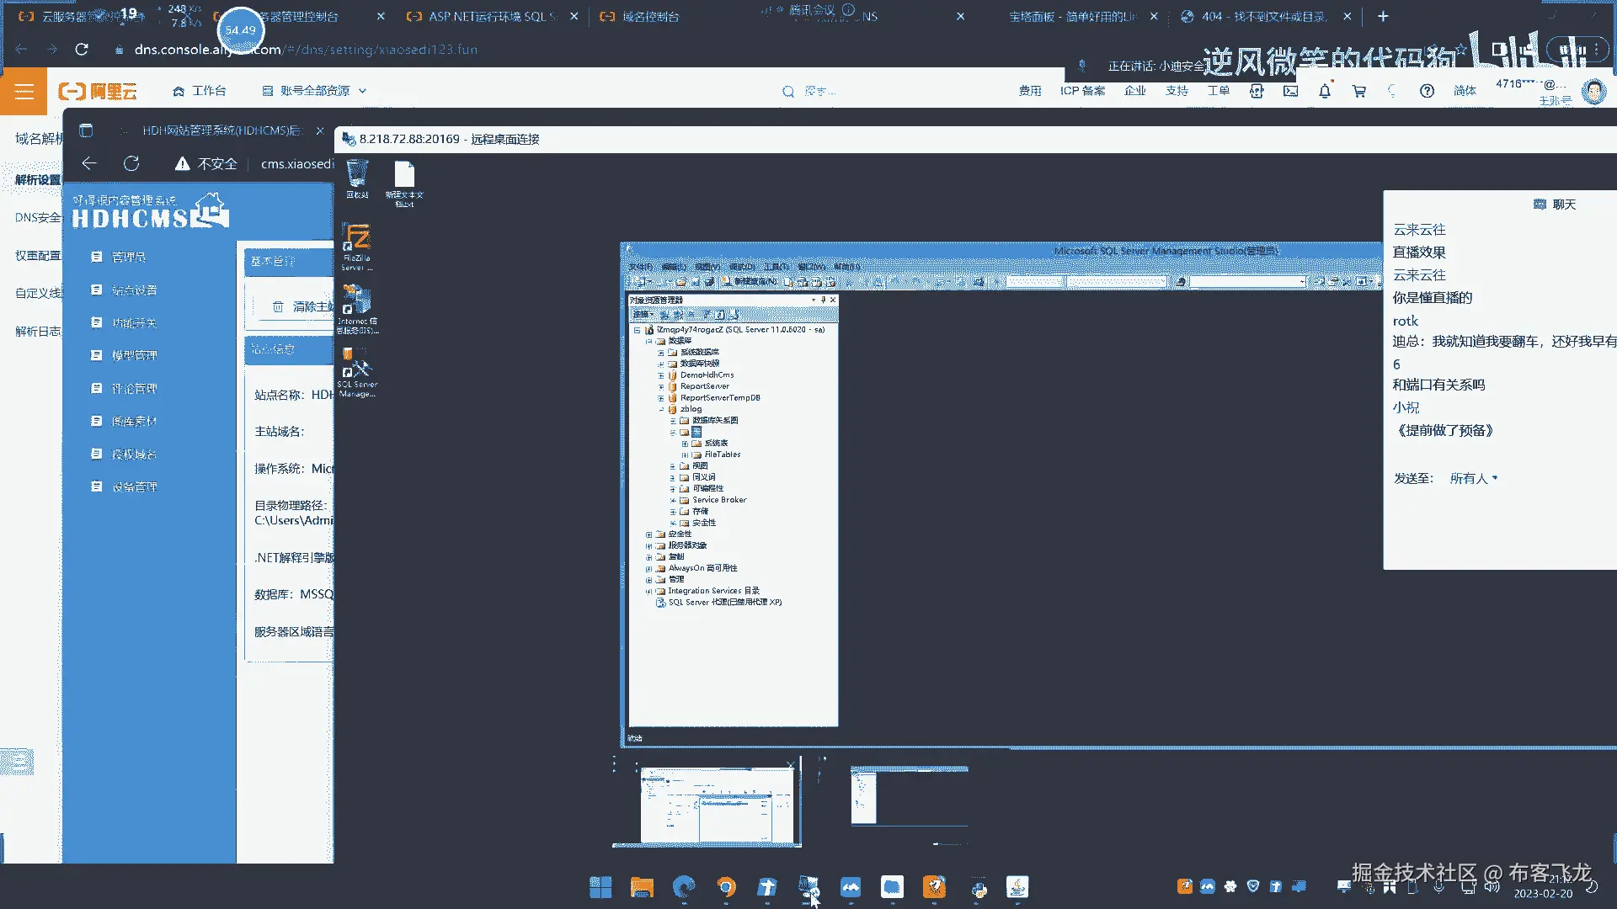Viewport: 1617px width, 909px height.
Task: Open Microsoft Edge from the taskbar
Action: point(684,887)
